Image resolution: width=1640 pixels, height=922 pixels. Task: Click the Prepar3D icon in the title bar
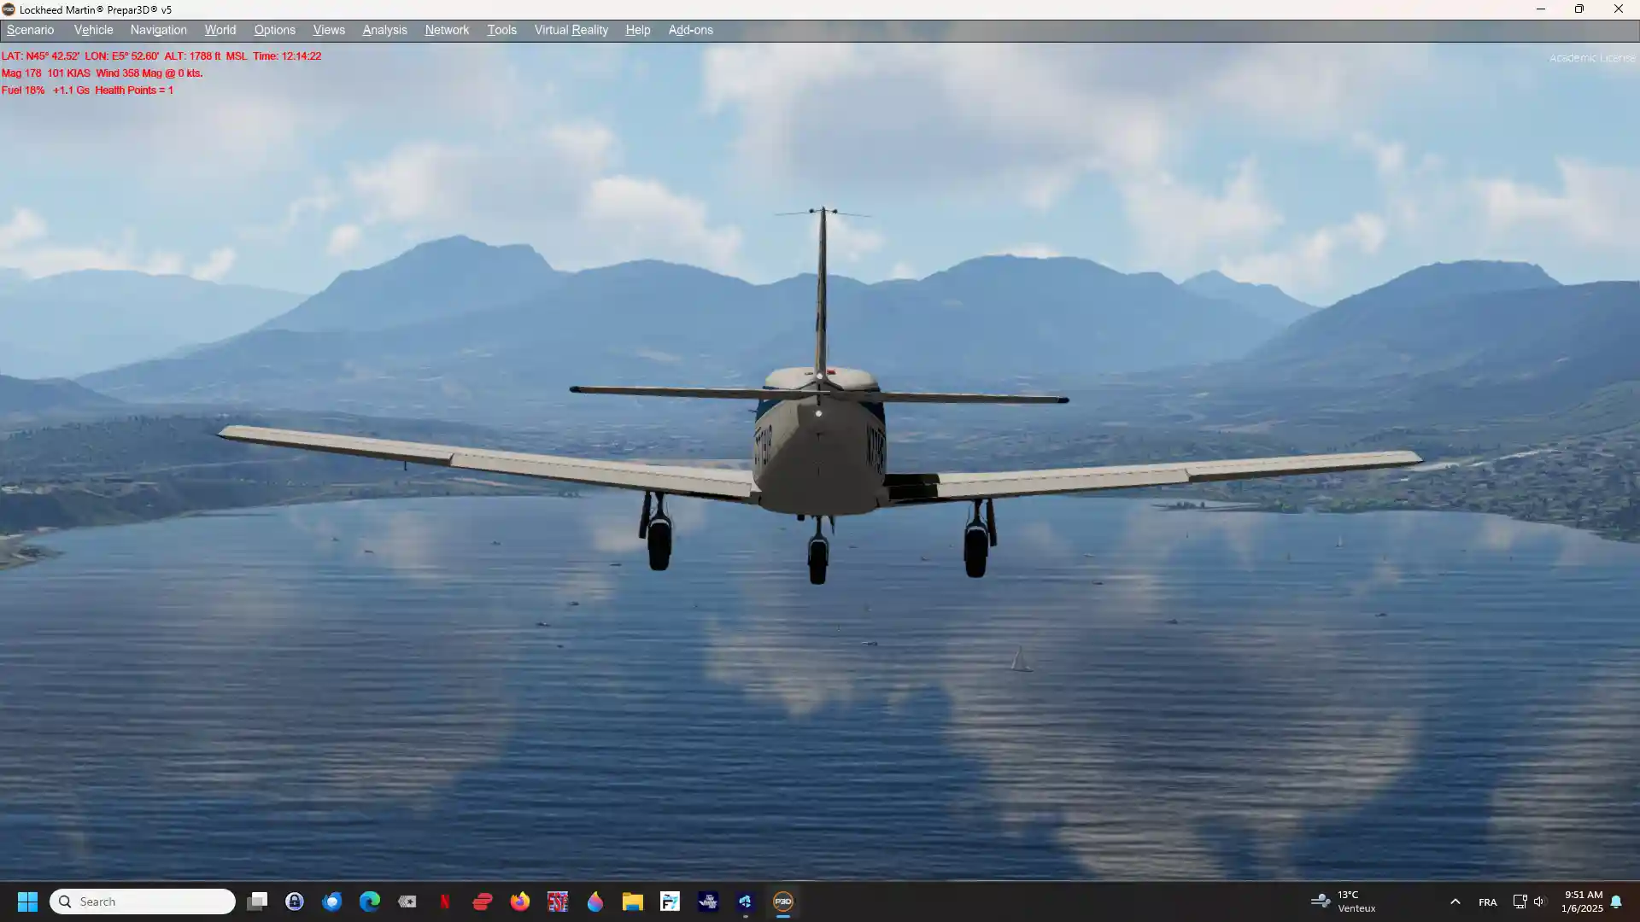tap(9, 9)
